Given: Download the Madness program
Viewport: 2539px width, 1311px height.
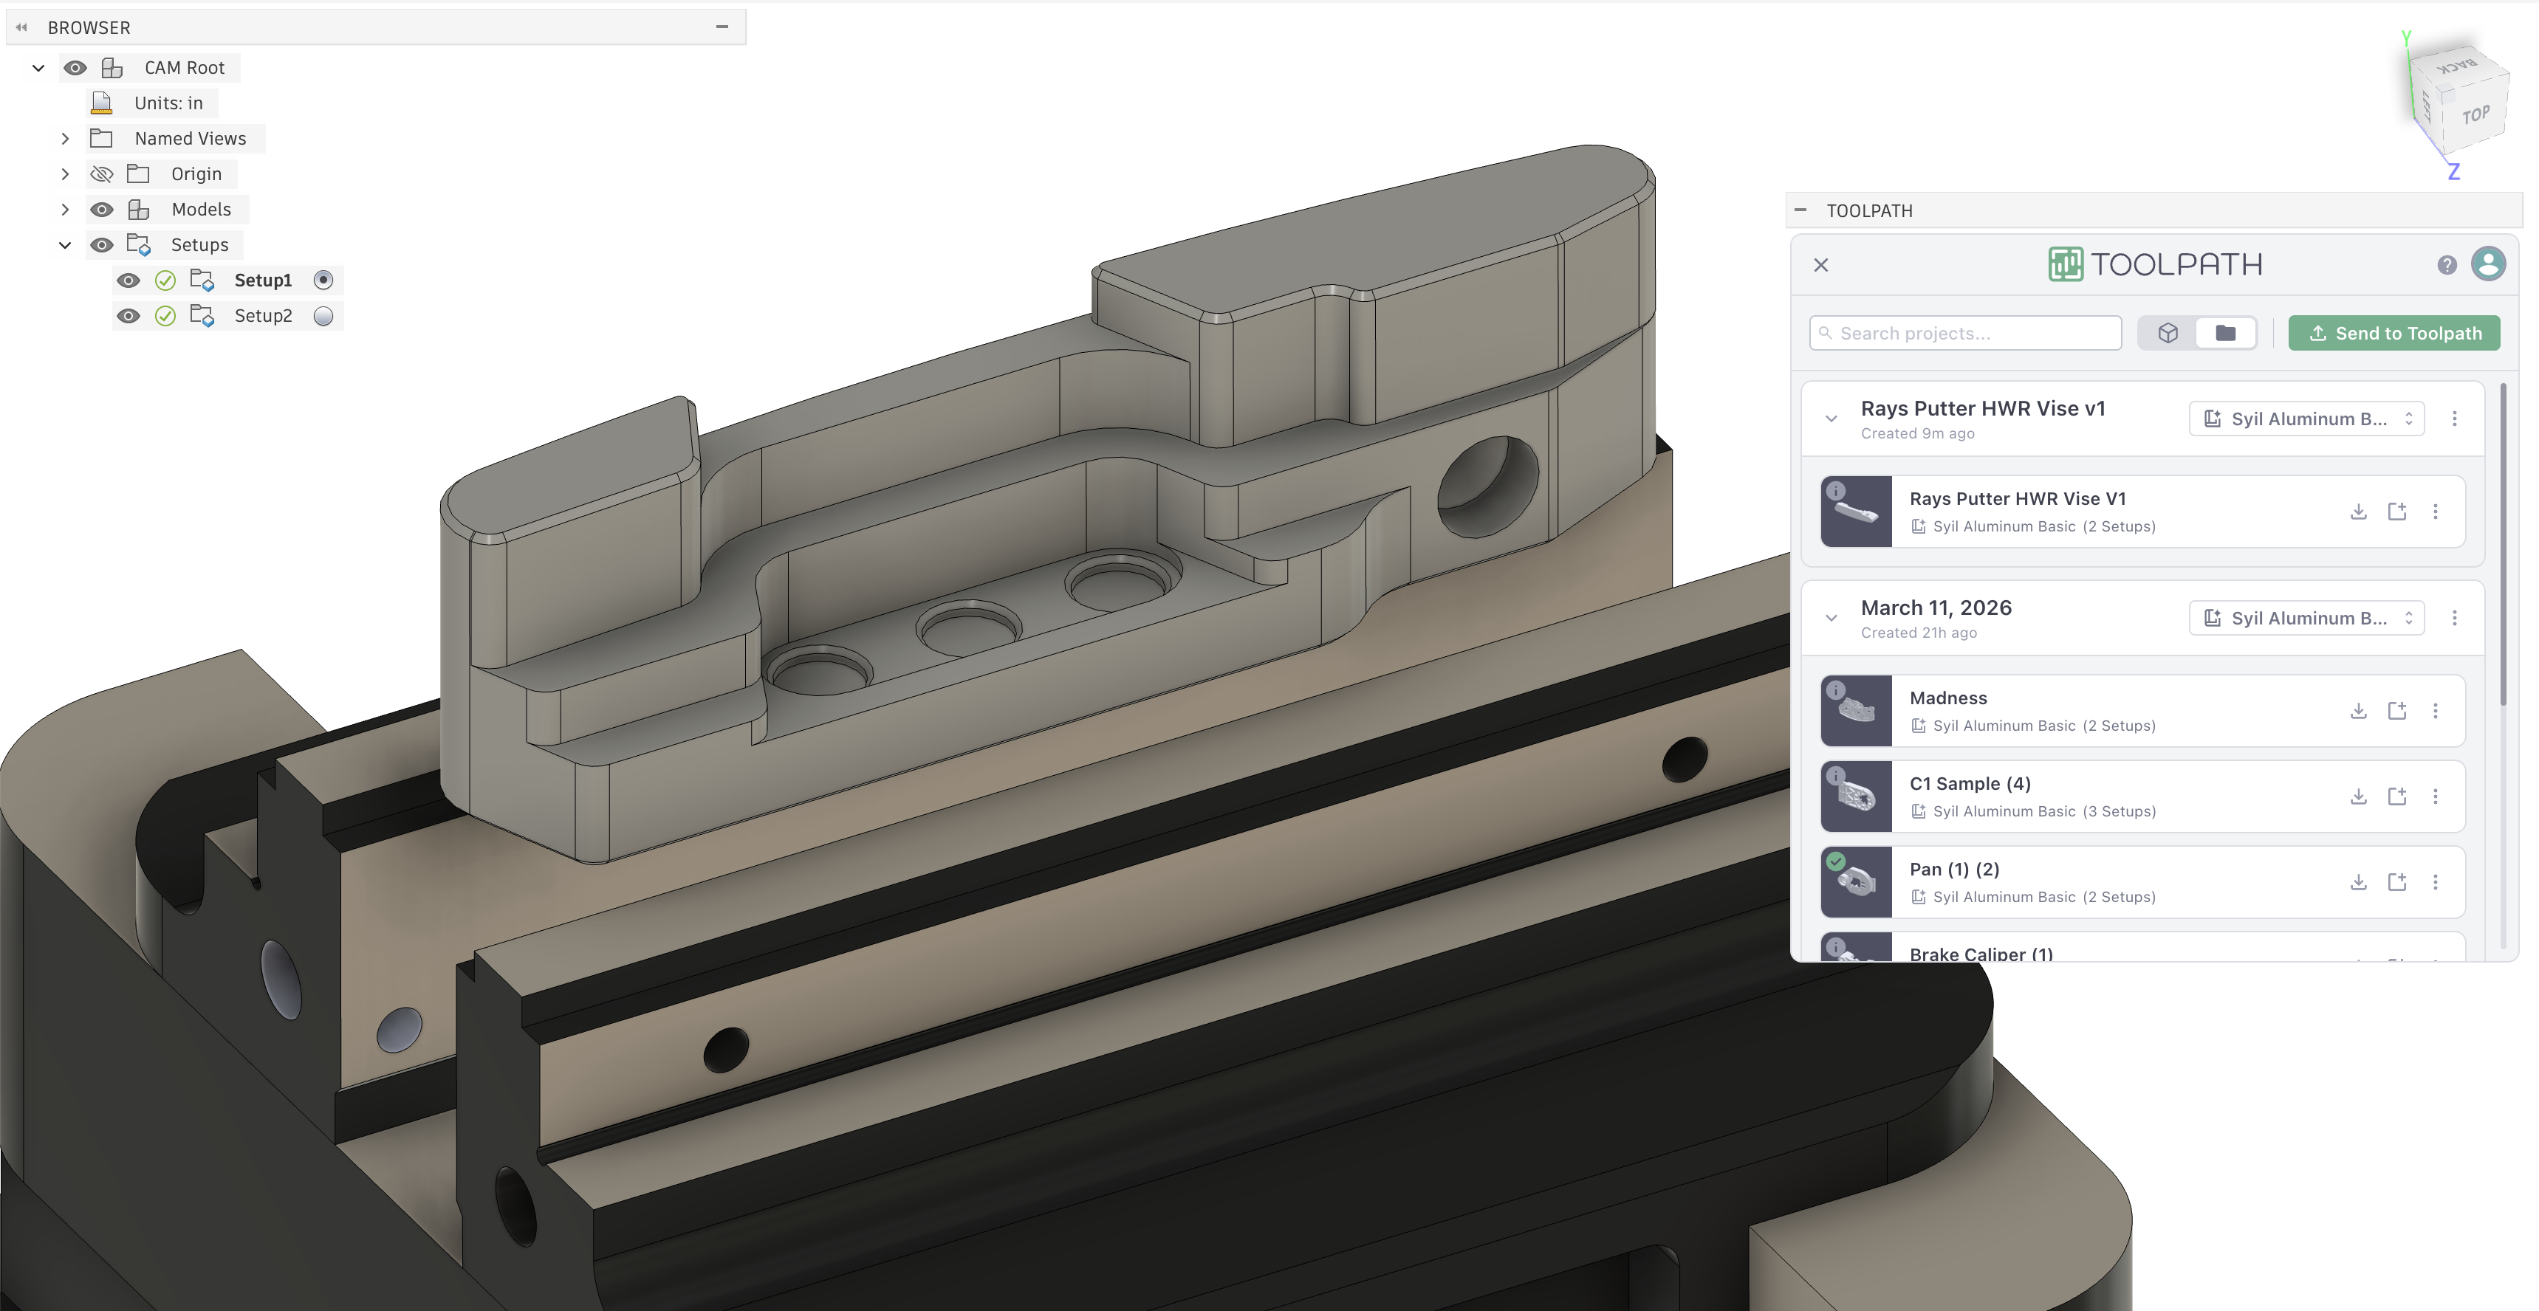Looking at the screenshot, I should click(x=2359, y=710).
